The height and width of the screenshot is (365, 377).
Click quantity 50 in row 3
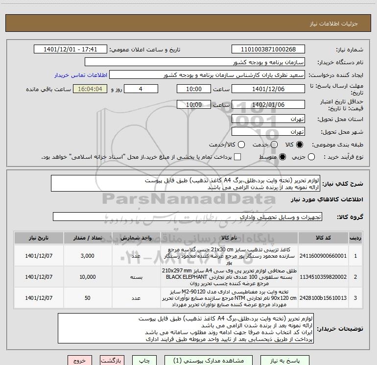pyautogui.click(x=88, y=298)
